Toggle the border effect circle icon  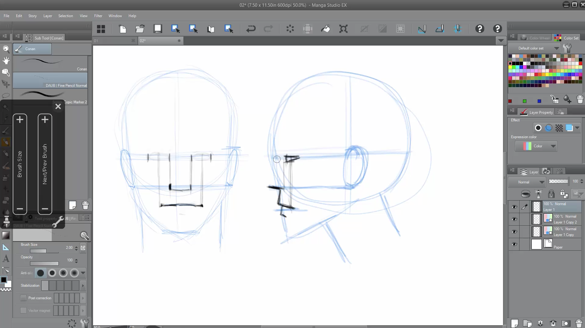click(x=538, y=128)
